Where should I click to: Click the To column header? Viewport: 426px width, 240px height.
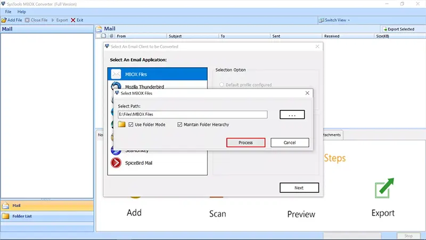coord(244,36)
